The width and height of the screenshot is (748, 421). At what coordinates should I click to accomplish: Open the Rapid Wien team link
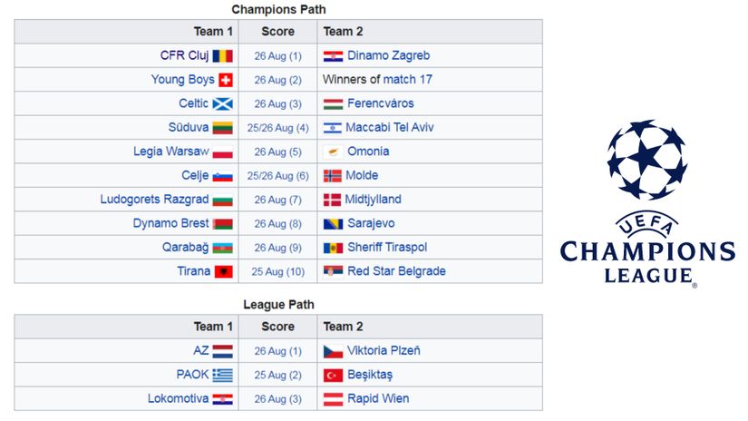point(378,398)
